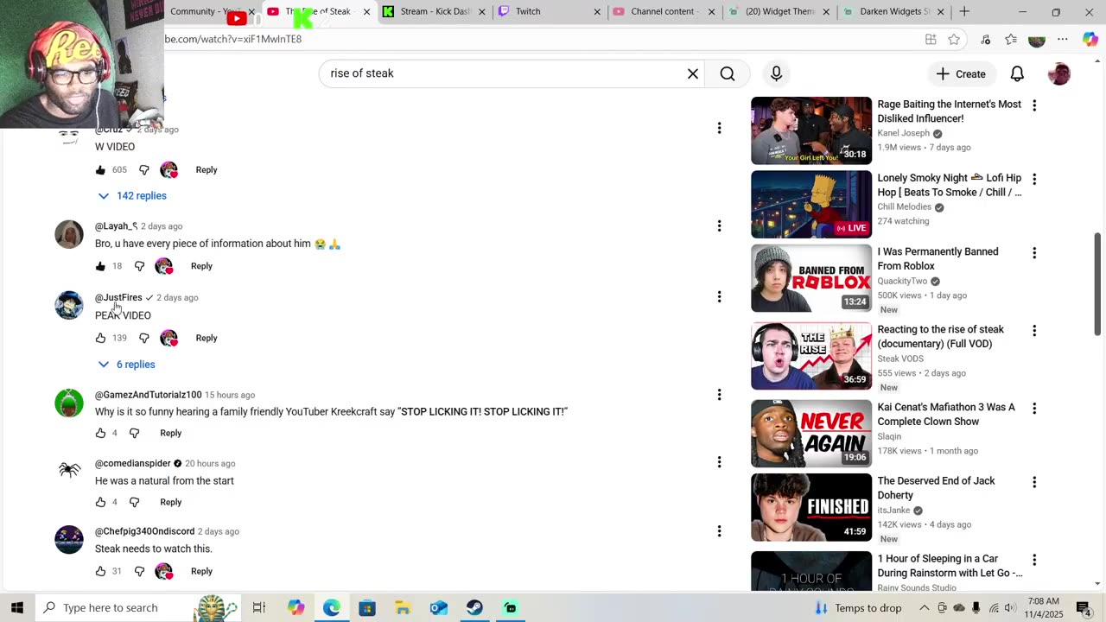Like the "W VIDEO" comment
1106x622 pixels.
pos(100,170)
